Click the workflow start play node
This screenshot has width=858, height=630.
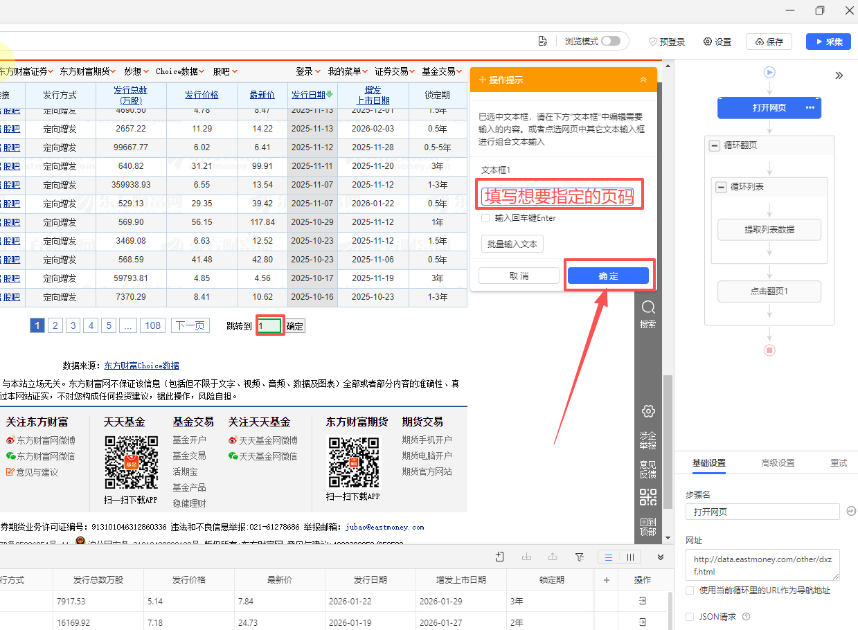769,72
